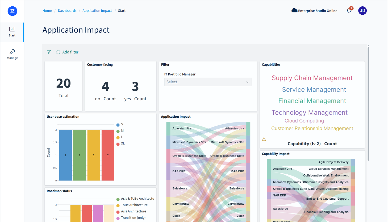
Task: Toggle Transition (only) legend entry
Action: 131,218
